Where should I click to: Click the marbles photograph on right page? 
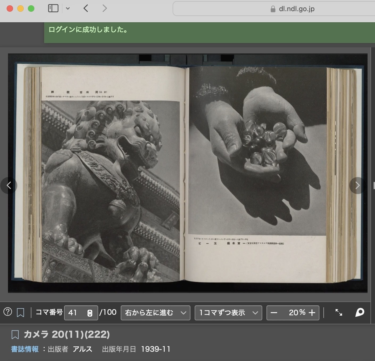[x=257, y=151]
